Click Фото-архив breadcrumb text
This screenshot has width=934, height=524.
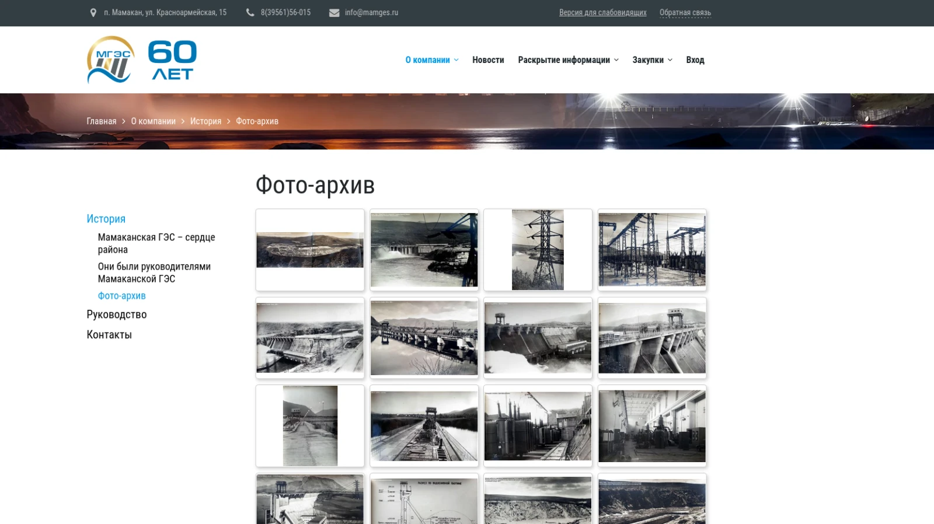coord(257,121)
